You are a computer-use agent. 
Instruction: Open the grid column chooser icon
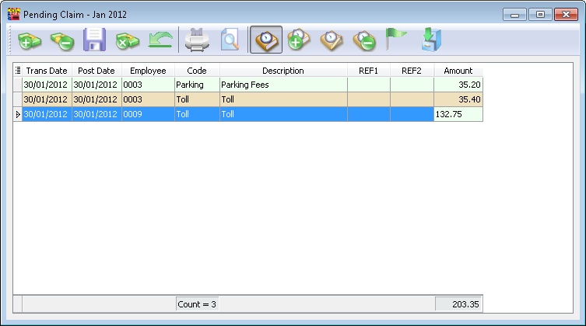click(x=18, y=71)
